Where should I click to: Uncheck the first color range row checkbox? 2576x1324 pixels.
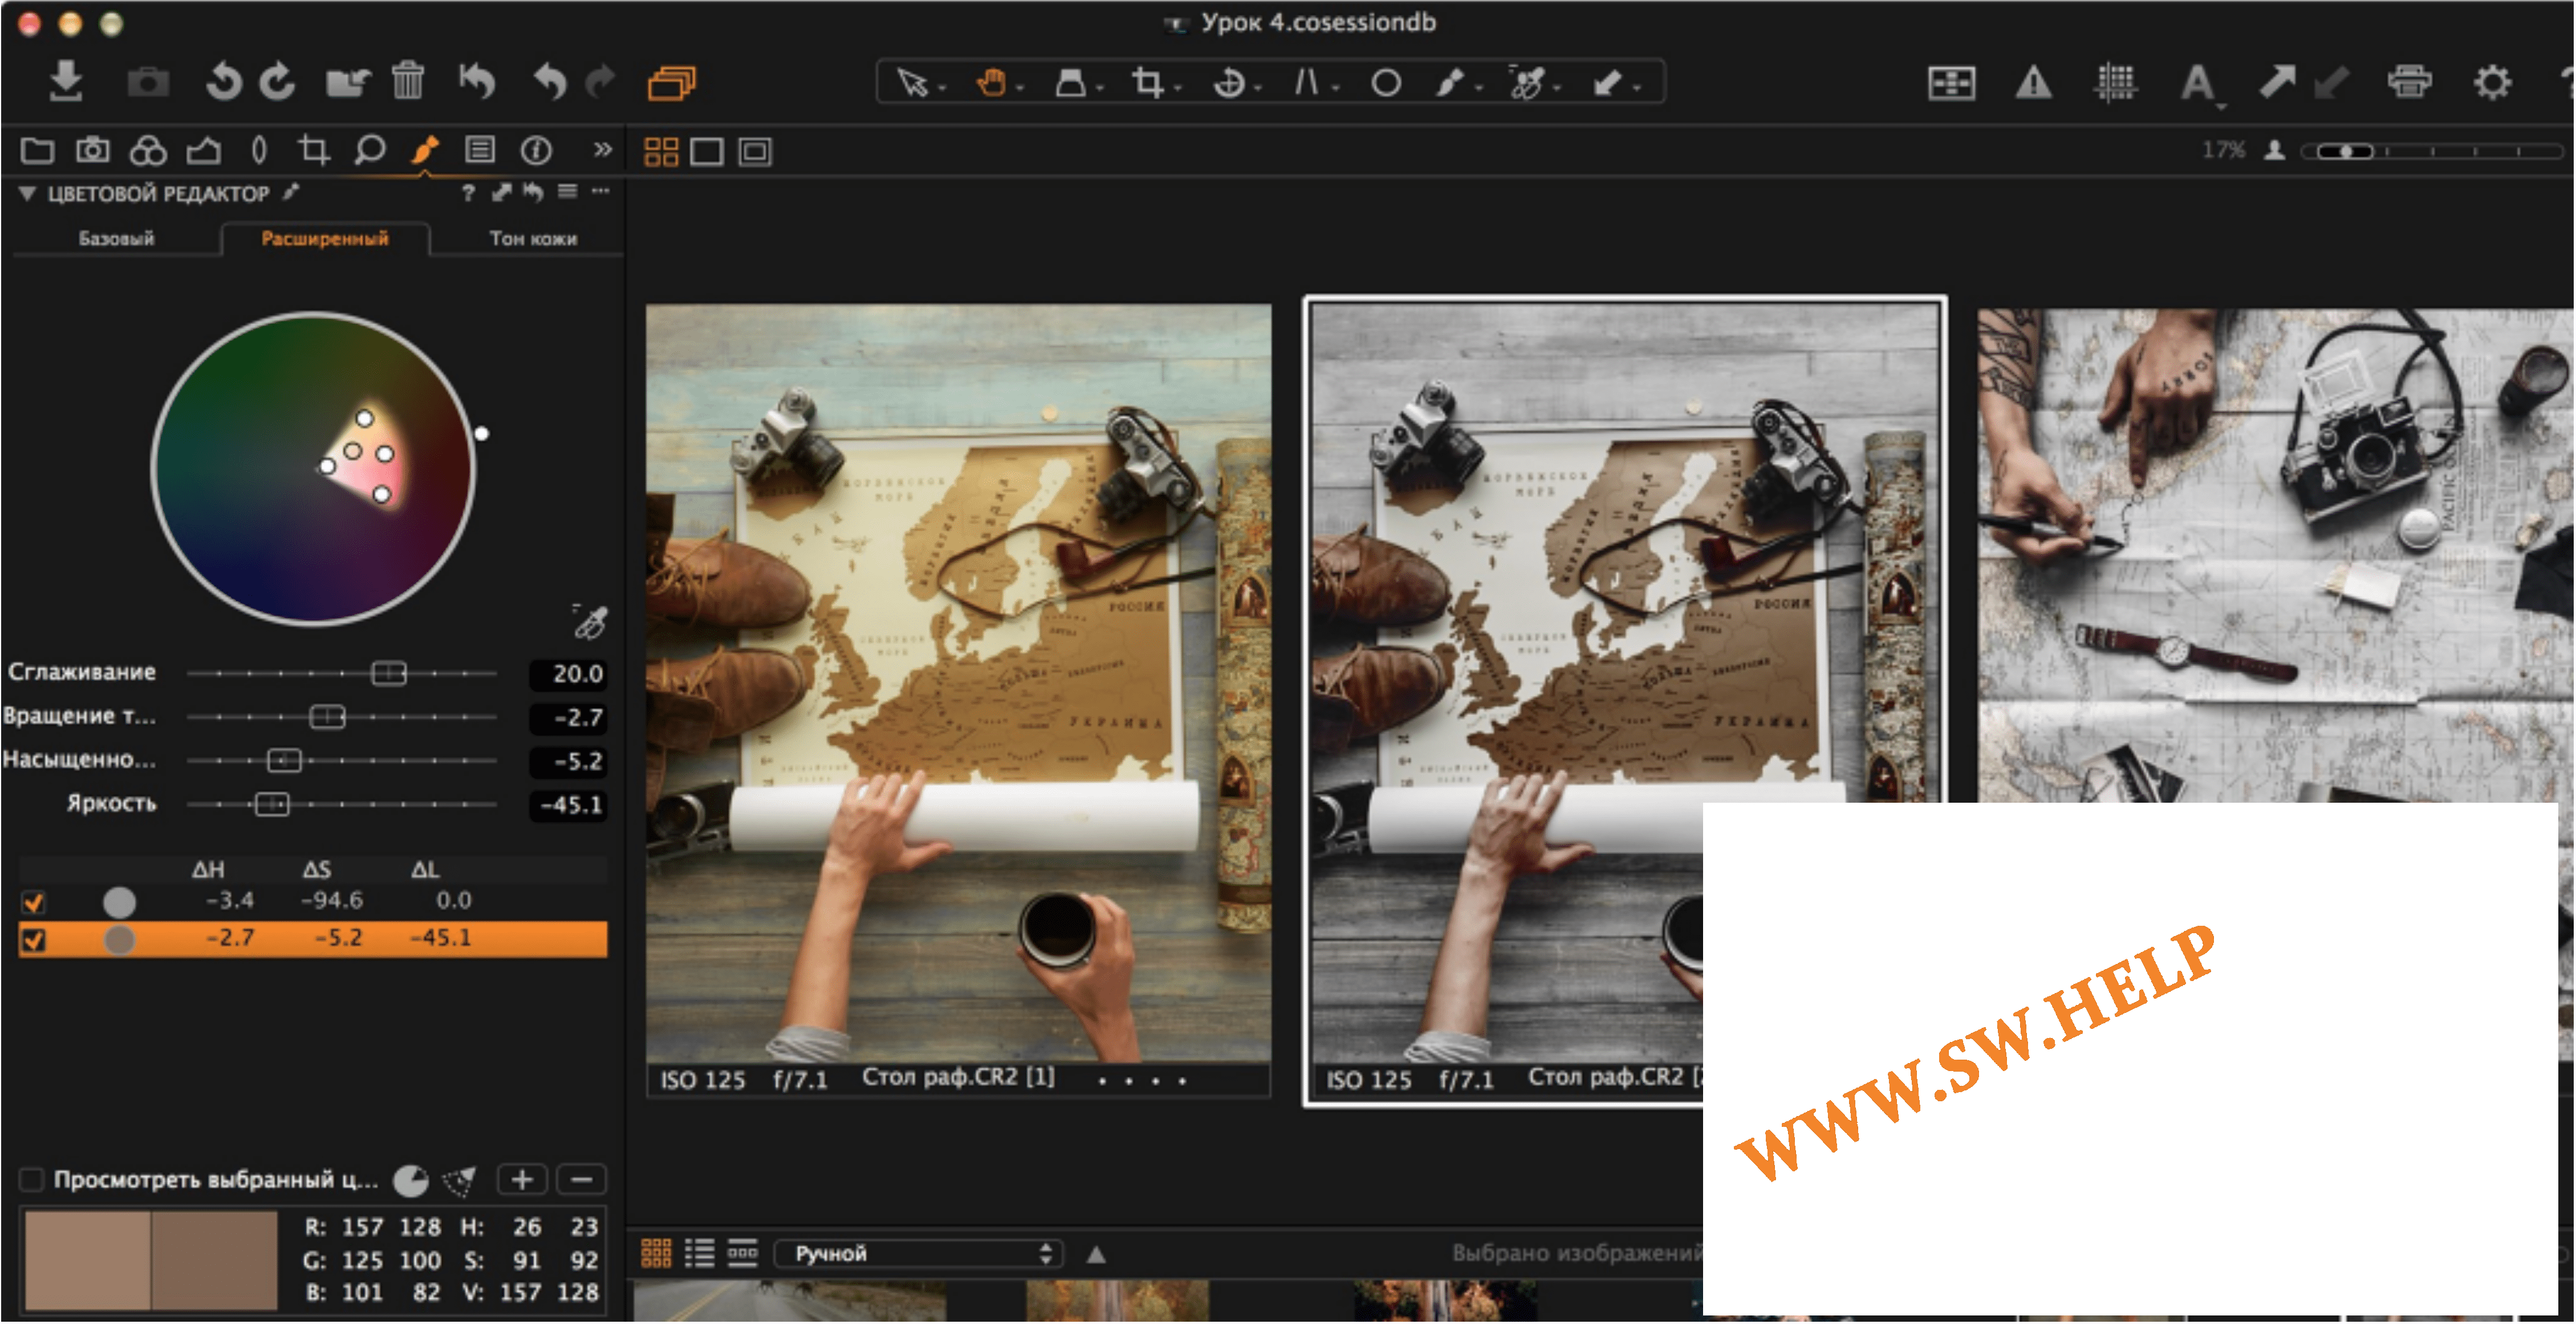(33, 902)
